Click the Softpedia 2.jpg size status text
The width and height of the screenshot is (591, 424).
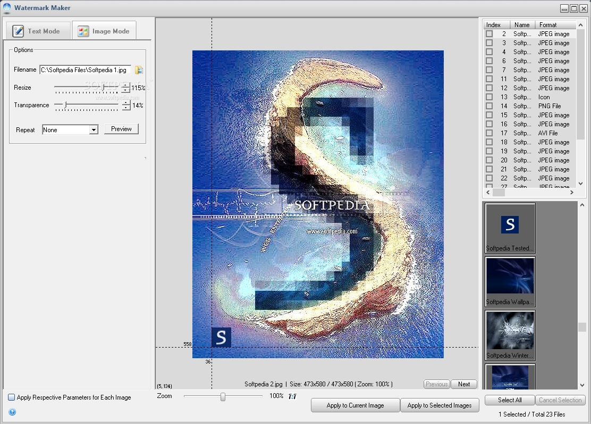point(318,384)
